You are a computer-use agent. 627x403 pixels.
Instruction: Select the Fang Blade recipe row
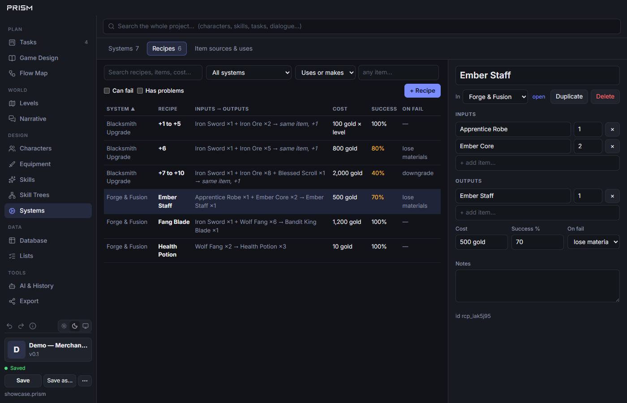click(272, 226)
